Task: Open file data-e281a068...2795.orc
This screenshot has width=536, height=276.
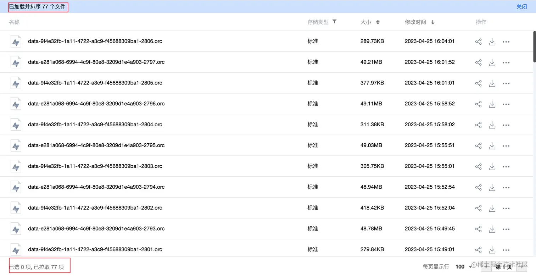Action: click(96, 145)
